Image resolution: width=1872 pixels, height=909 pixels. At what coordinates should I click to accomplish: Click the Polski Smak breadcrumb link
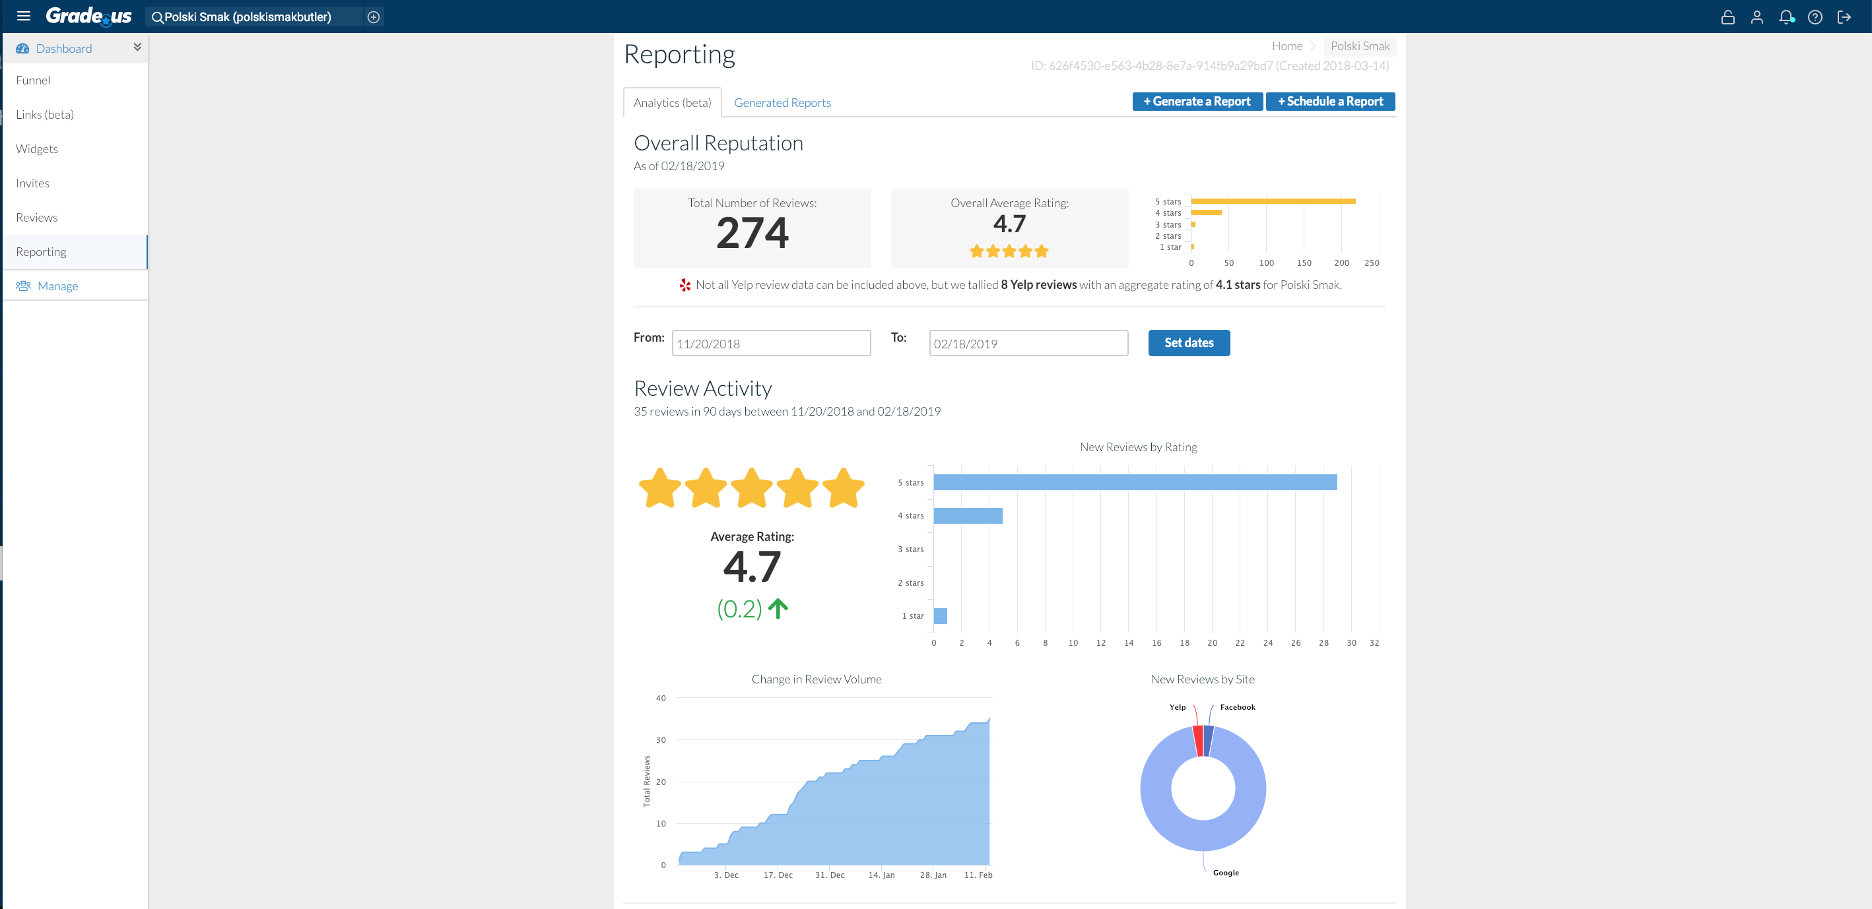pos(1358,46)
